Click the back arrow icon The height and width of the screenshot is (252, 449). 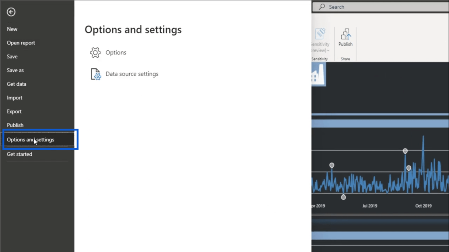click(11, 12)
